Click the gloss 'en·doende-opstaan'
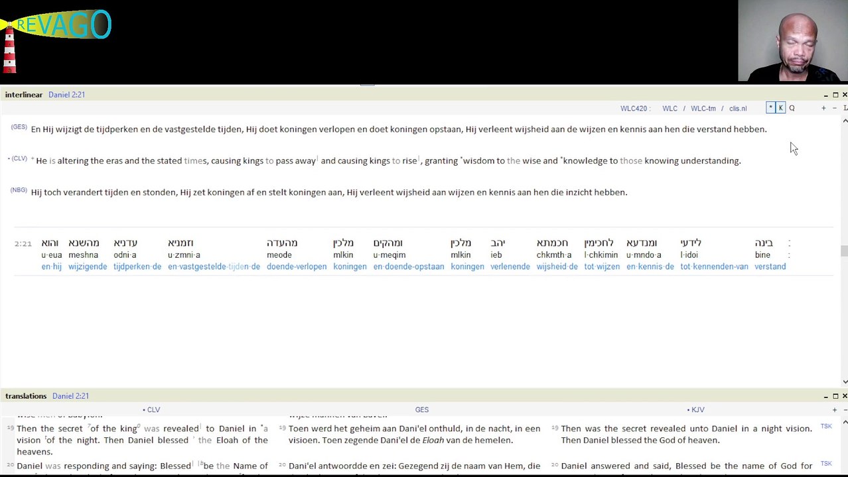The height and width of the screenshot is (477, 848). tap(409, 266)
